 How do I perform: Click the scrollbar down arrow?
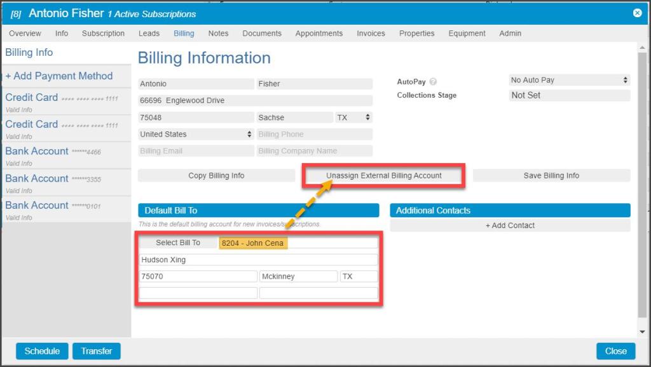tap(642, 331)
